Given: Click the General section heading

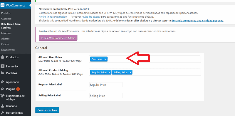Looking at the screenshot, I should tap(41, 48).
